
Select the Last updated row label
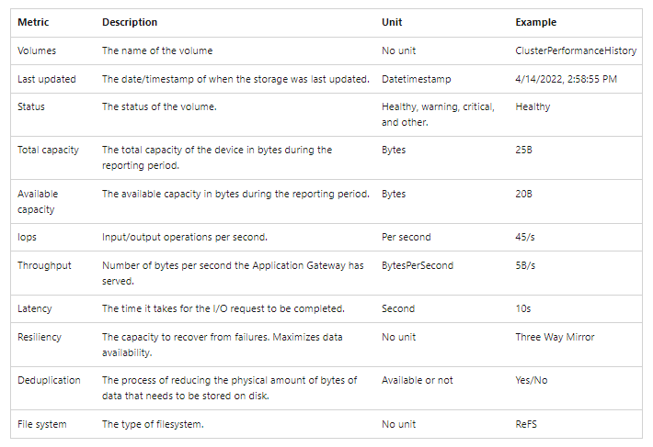[47, 79]
